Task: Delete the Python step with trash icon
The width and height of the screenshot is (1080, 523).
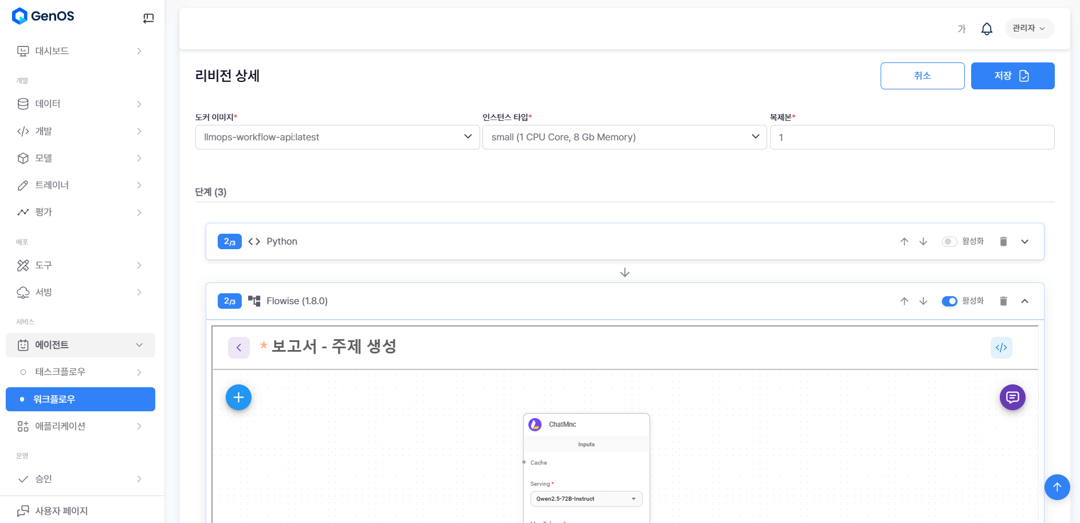Action: pyautogui.click(x=1003, y=242)
